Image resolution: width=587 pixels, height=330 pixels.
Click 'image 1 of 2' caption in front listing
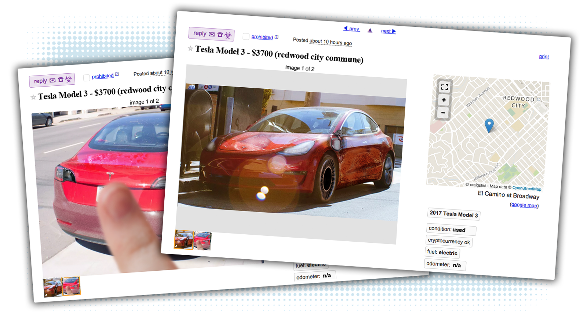(300, 68)
